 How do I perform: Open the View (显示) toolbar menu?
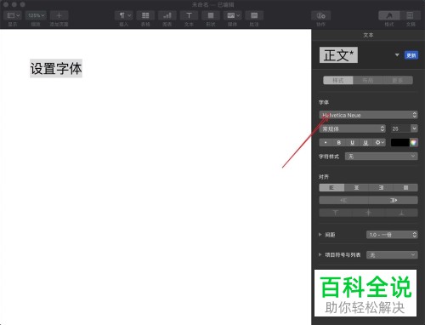13,15
